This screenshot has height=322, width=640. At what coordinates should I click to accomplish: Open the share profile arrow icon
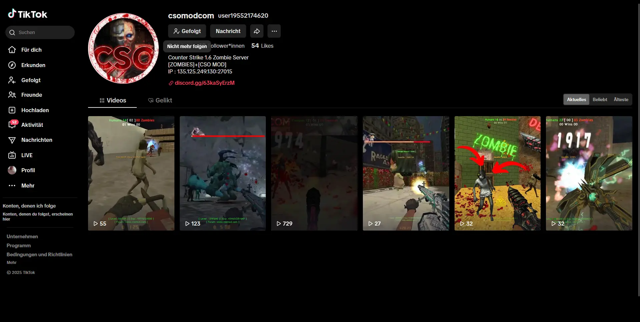point(256,31)
